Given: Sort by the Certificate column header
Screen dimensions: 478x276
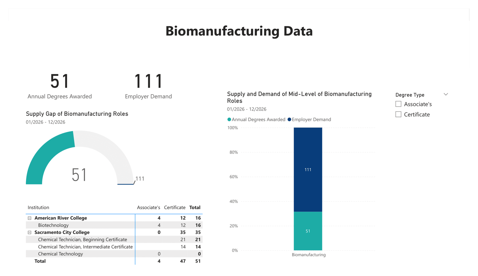Looking at the screenshot, I should 174,208.
